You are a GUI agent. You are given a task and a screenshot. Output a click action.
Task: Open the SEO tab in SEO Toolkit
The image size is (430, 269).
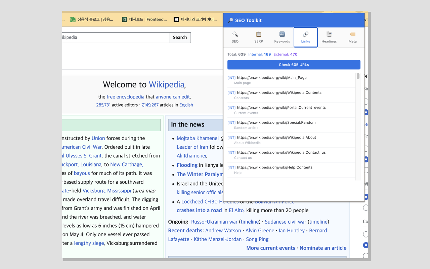(235, 37)
